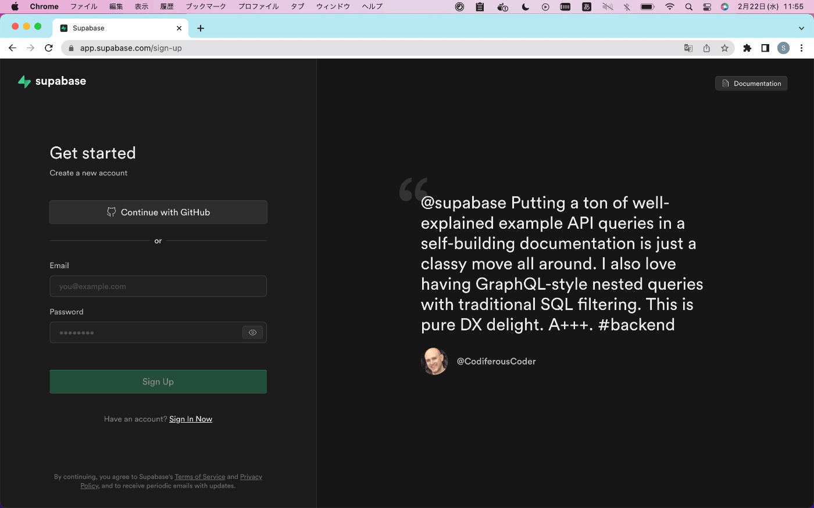Open the Chrome side panel icon
The height and width of the screenshot is (508, 814).
765,48
